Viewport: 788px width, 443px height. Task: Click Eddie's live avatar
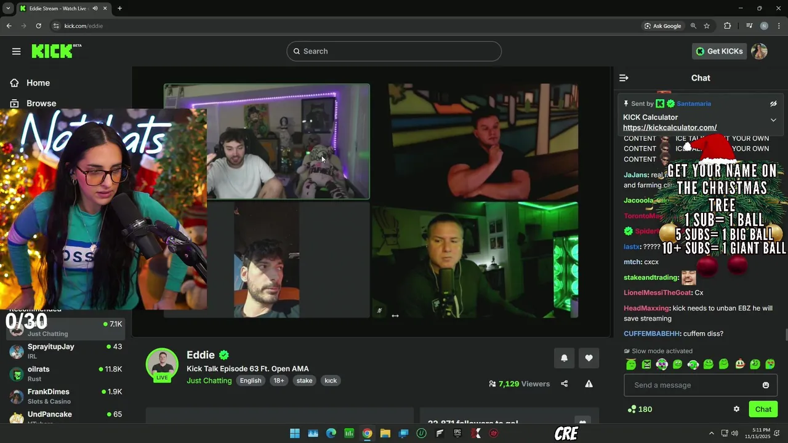click(x=162, y=365)
